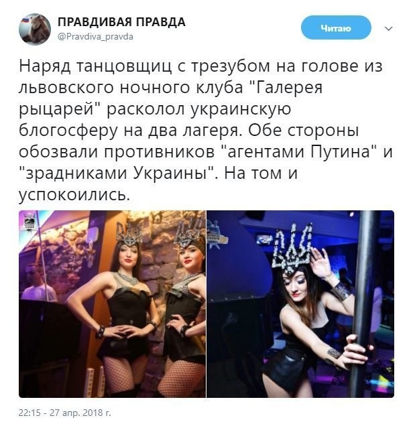Click the trident crown on the pole dancer
The image size is (415, 422).
[x=293, y=248]
